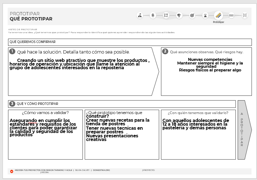This screenshot has width=257, height=180.
Task: Click the 'QUÉ PROTOTIPAR' title
Action: pos(31,19)
